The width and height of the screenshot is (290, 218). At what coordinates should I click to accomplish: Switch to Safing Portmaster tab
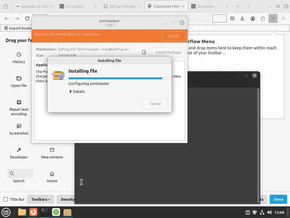click(x=122, y=6)
